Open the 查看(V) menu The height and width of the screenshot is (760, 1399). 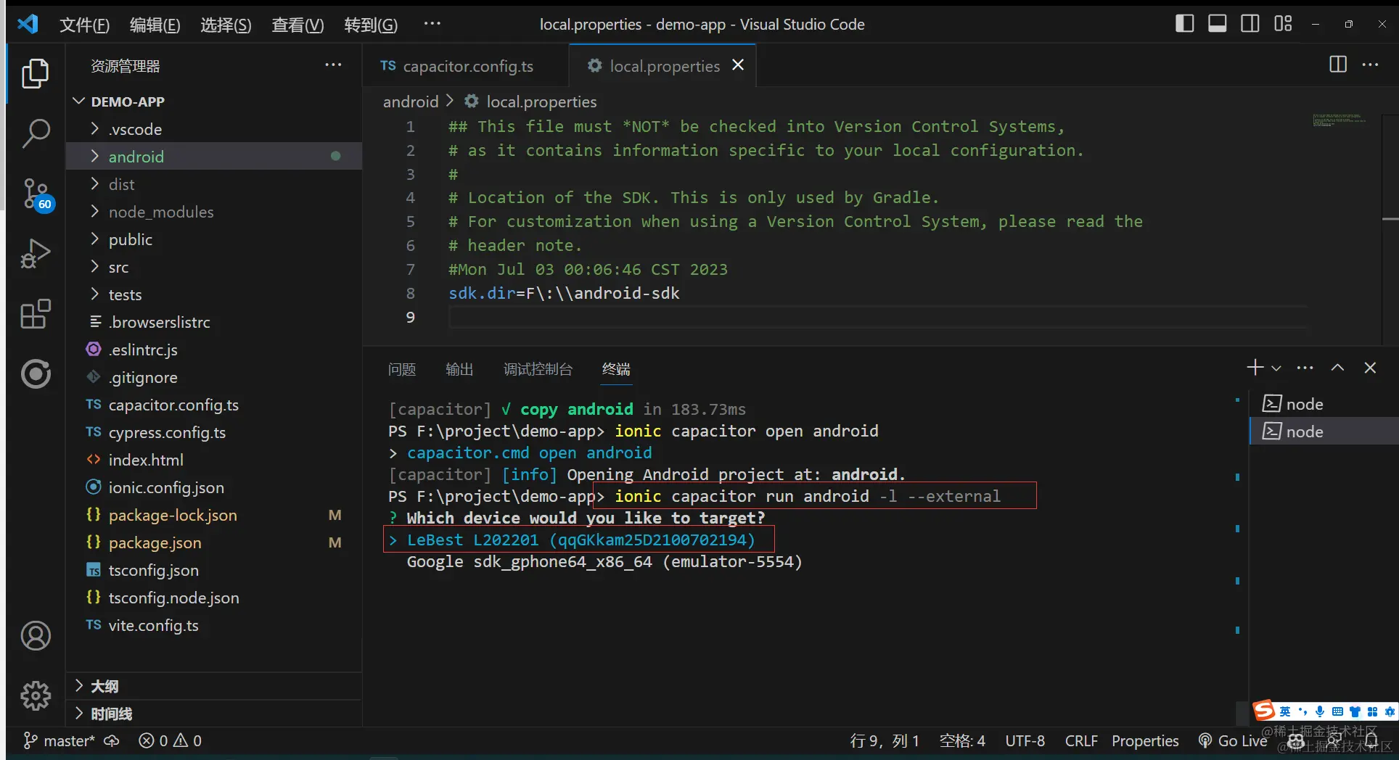coord(298,25)
